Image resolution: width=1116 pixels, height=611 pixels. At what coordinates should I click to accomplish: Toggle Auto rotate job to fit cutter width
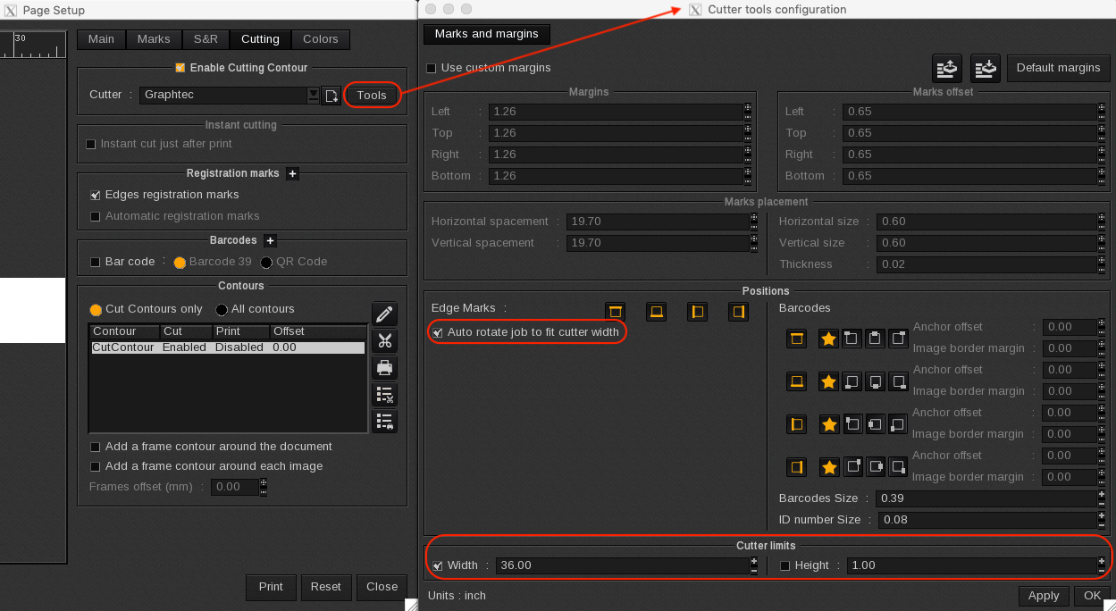[438, 332]
